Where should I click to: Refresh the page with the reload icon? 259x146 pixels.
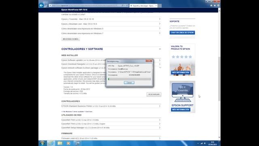pos(127,5)
